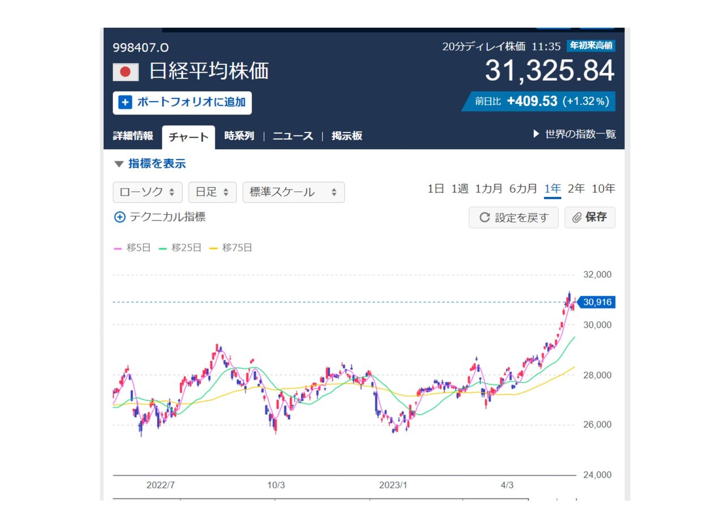Click the +409.53 change value
Image resolution: width=725 pixels, height=513 pixels.
coord(532,101)
